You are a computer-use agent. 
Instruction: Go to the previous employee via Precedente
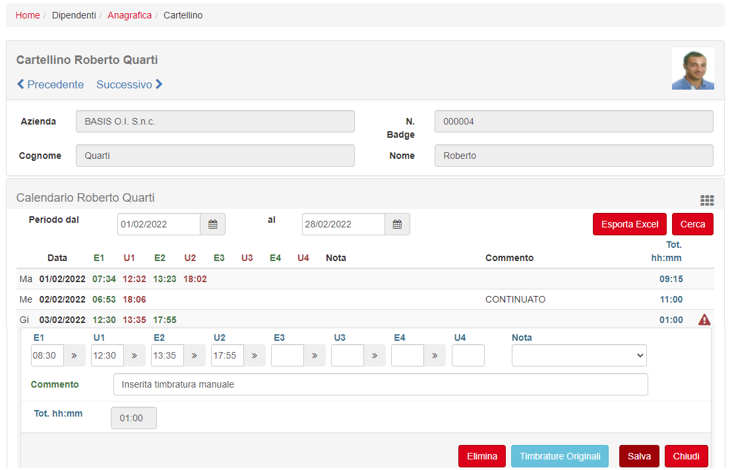point(50,84)
